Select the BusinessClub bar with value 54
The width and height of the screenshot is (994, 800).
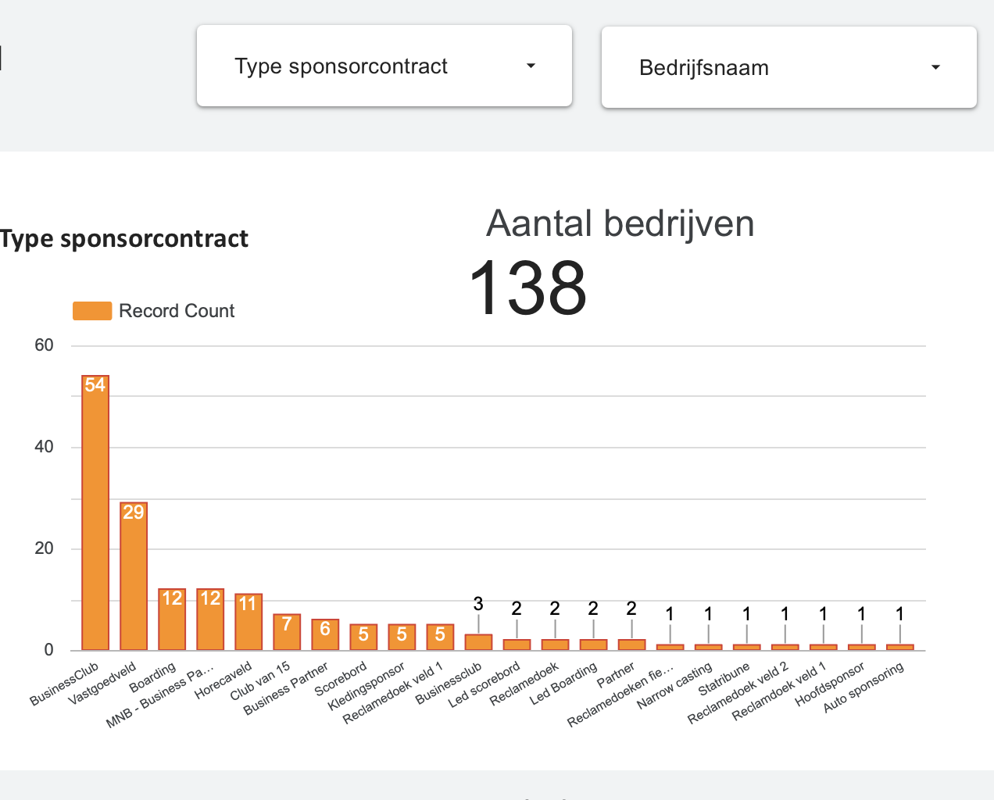point(95,516)
